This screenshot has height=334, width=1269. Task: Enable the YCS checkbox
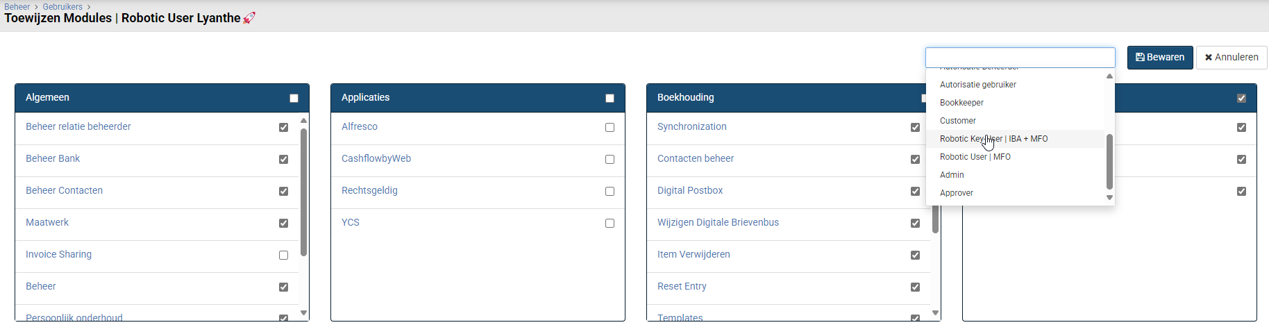pyautogui.click(x=610, y=224)
